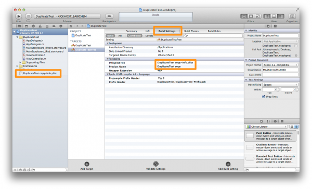Show the Issue navigator
Screen dimensions: 312x189
tap(40, 26)
